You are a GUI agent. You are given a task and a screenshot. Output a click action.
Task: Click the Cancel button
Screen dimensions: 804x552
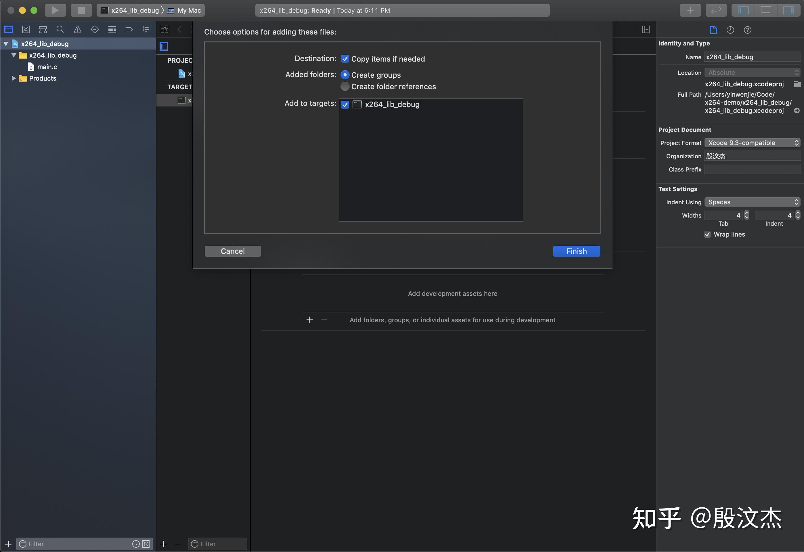point(232,251)
